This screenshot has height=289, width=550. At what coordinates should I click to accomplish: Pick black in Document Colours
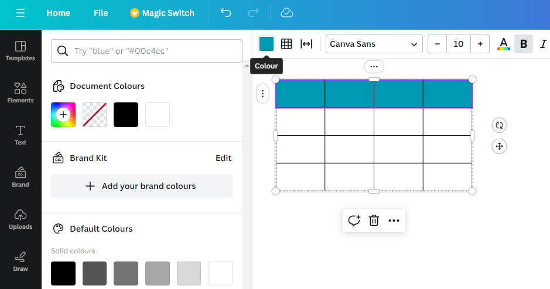(x=126, y=115)
